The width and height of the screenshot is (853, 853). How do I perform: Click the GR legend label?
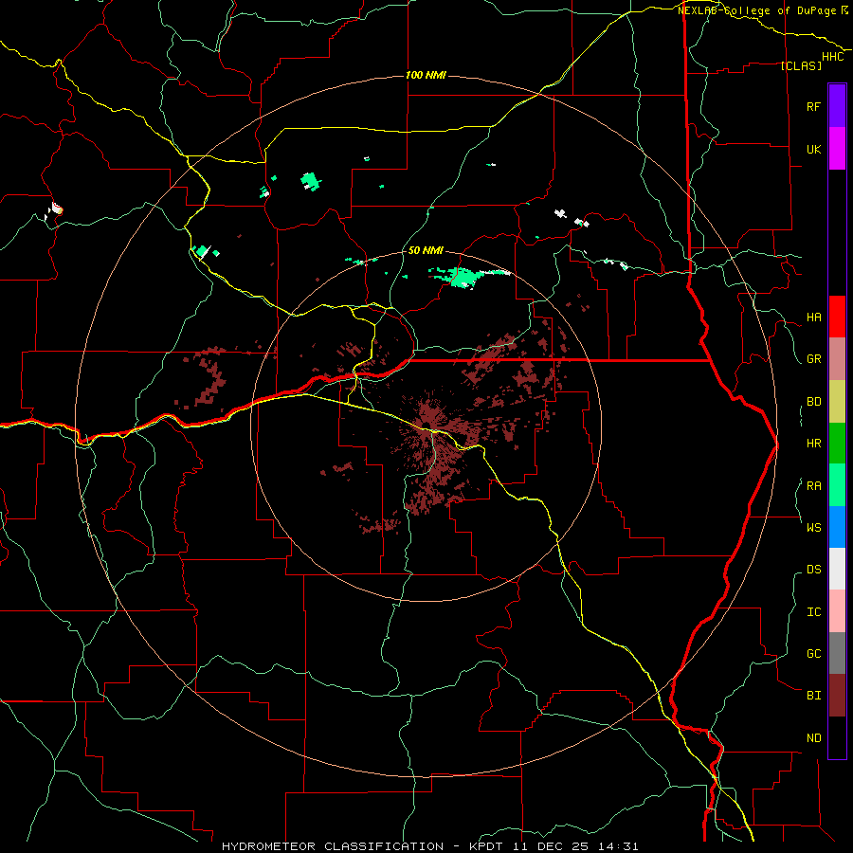(813, 359)
